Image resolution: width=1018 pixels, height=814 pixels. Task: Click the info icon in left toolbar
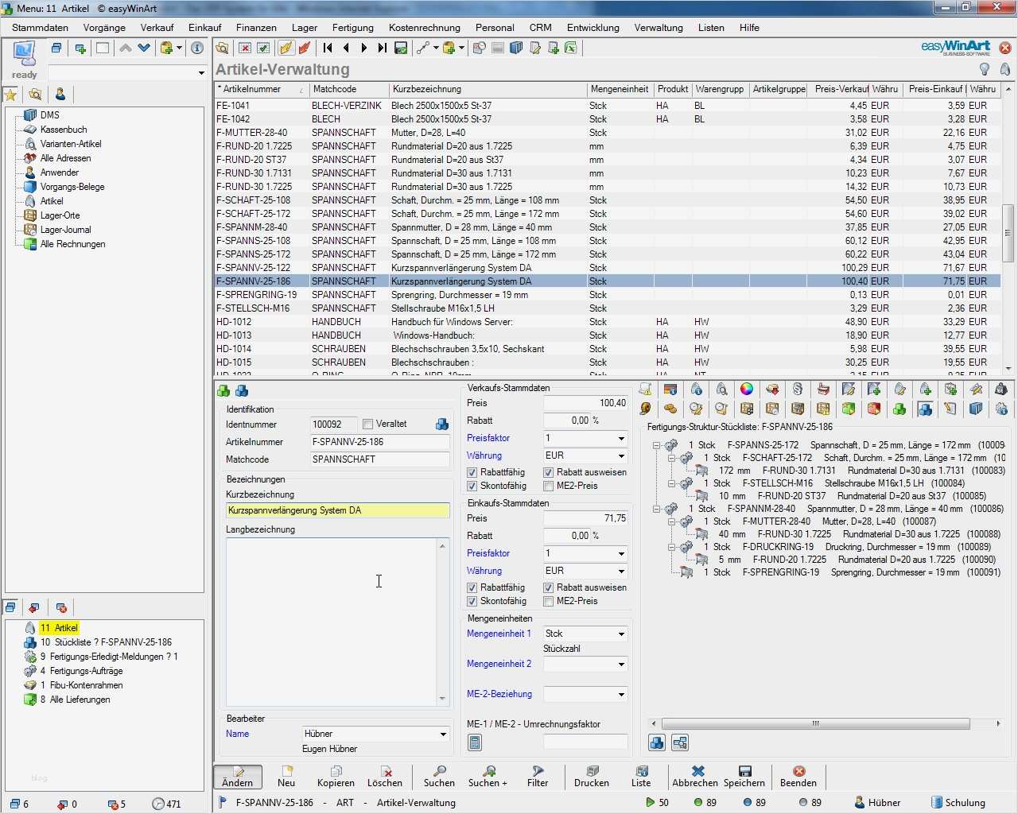(197, 48)
